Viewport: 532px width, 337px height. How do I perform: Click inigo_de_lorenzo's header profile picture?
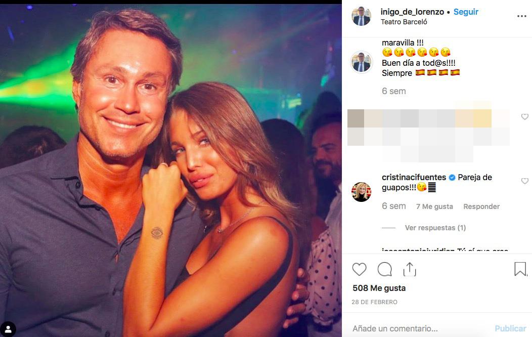point(361,16)
